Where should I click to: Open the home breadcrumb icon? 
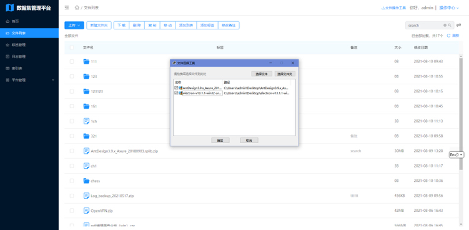coord(77,7)
